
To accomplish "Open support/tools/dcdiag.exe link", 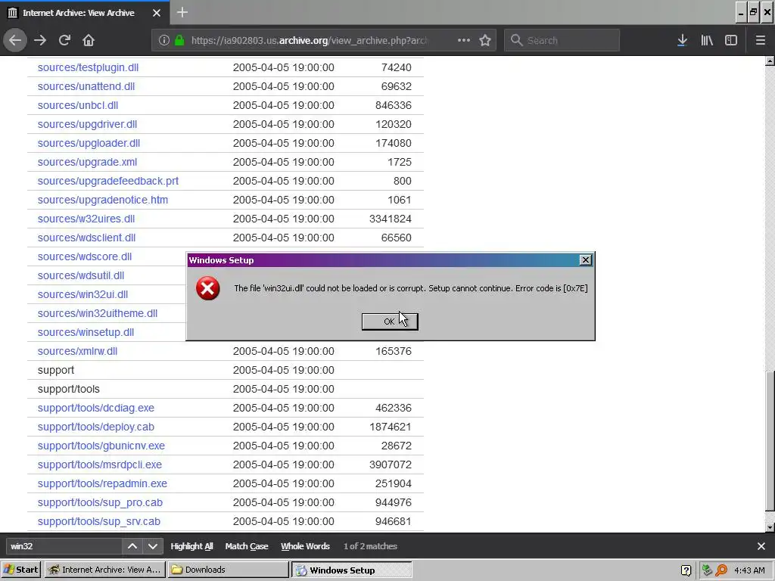I will (x=96, y=408).
